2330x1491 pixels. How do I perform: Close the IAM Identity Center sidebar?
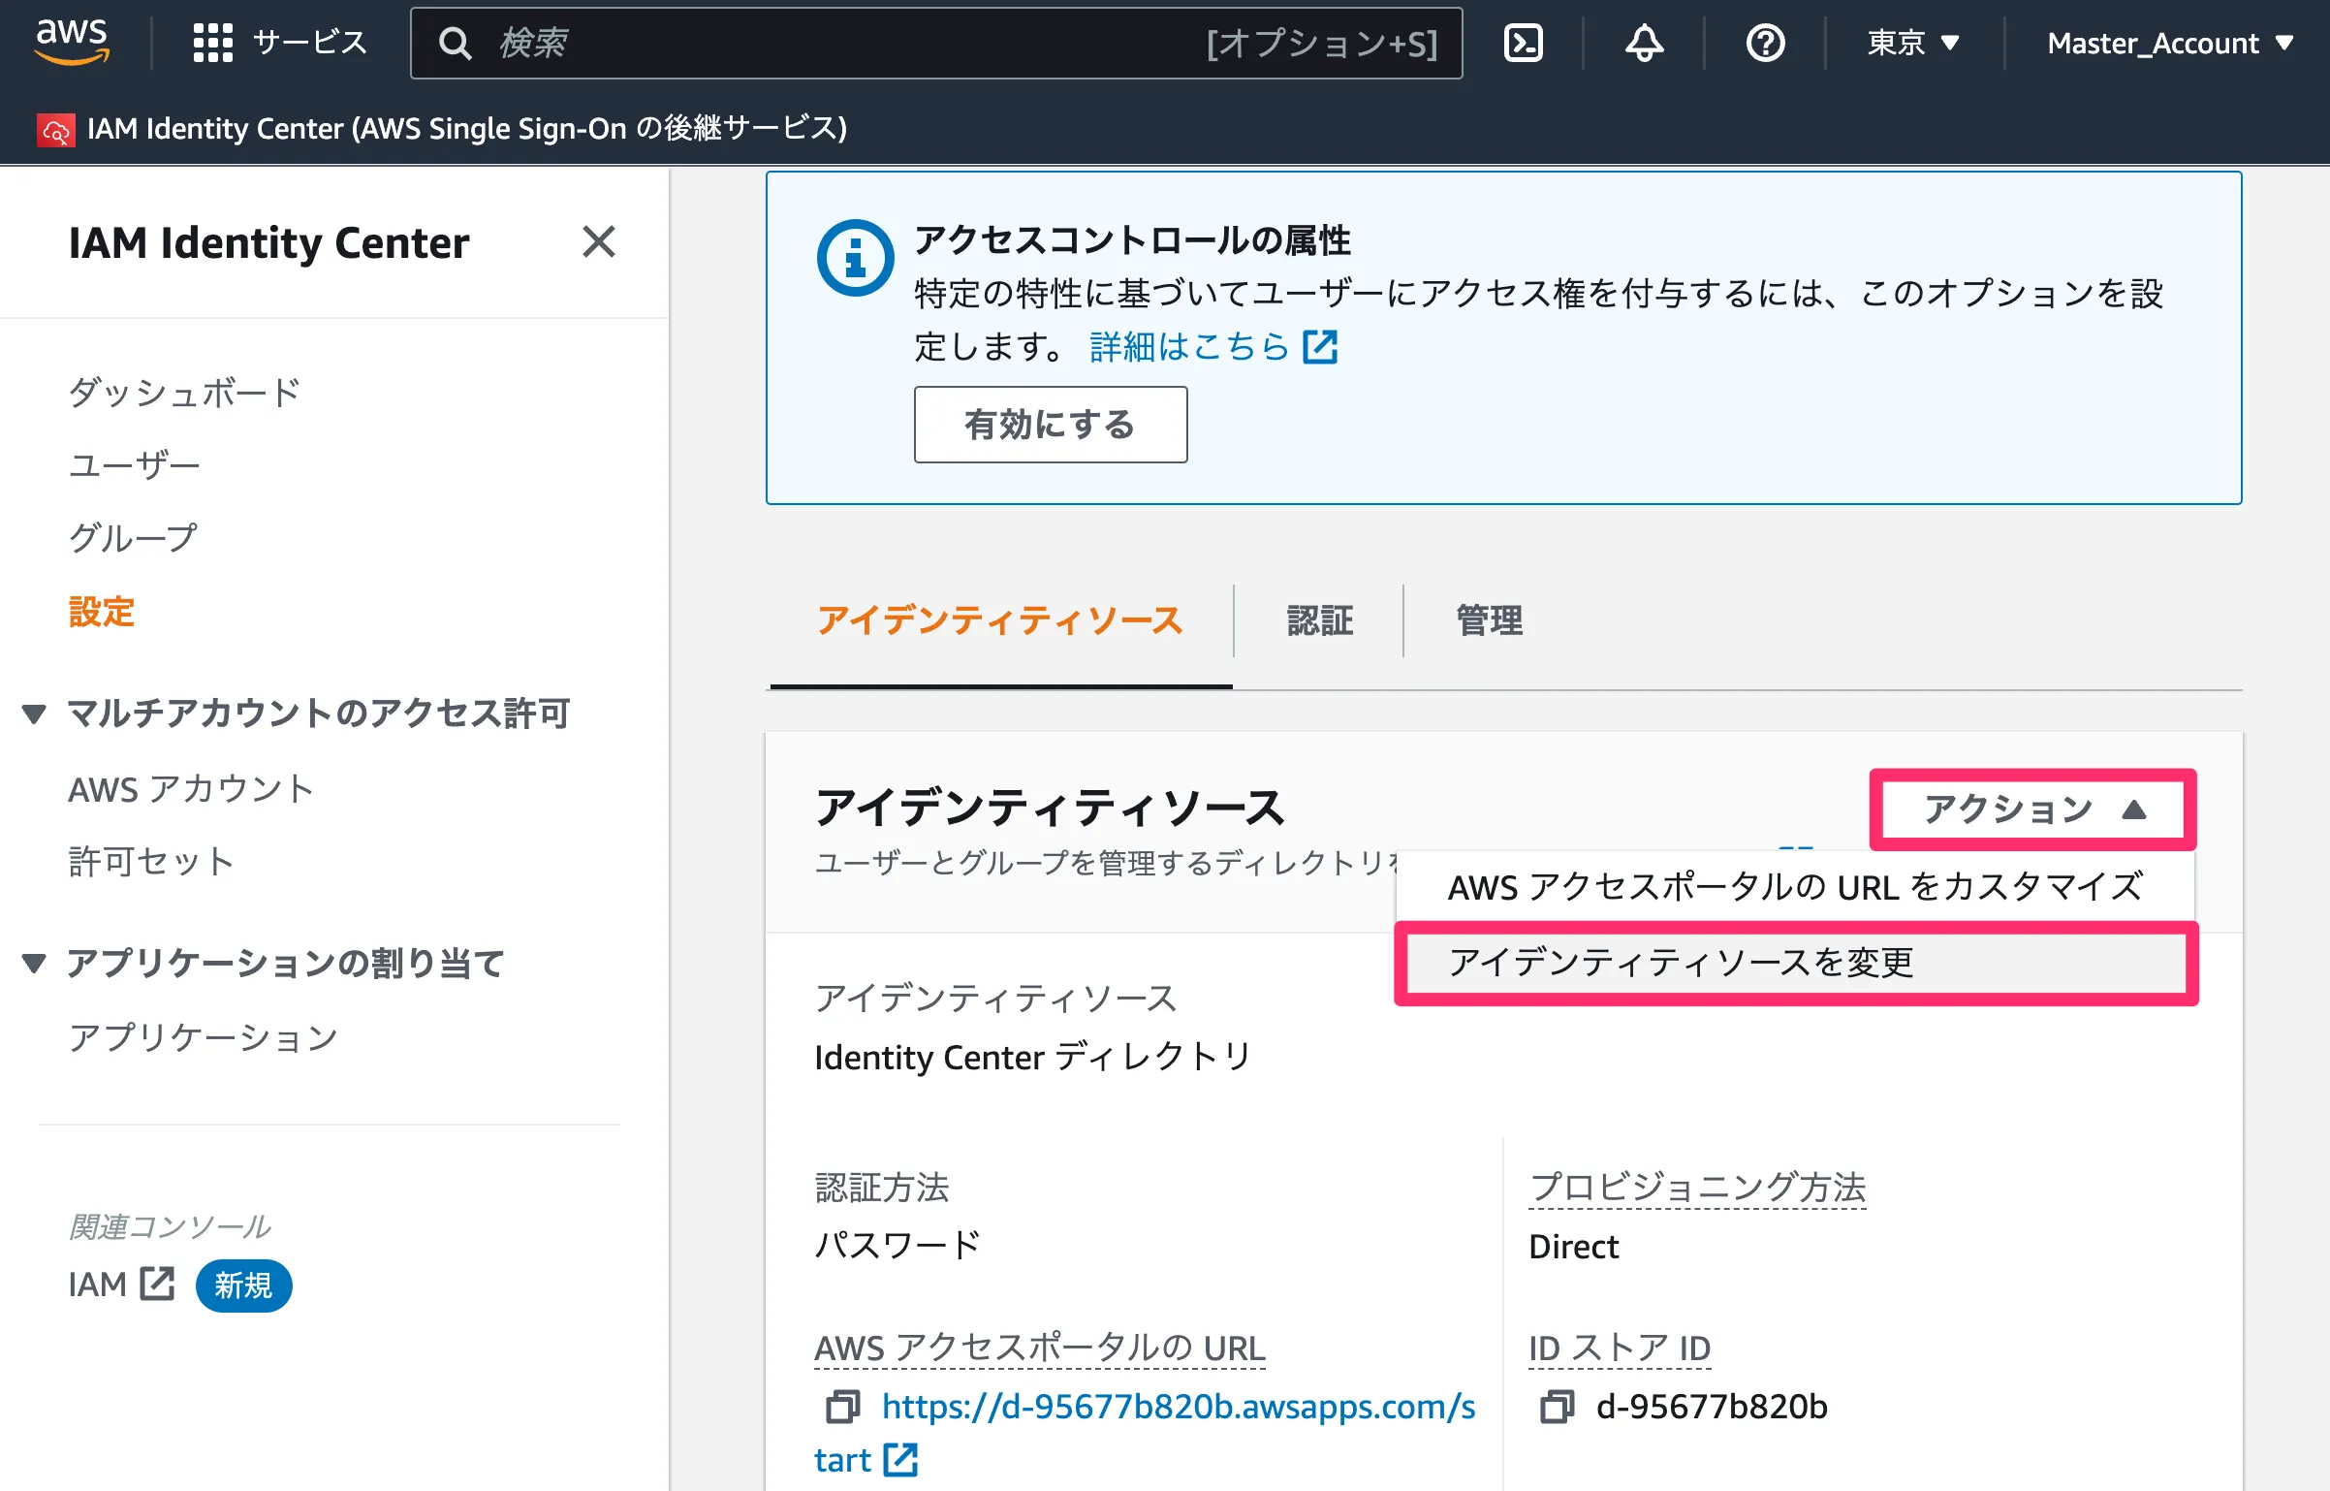[x=598, y=241]
